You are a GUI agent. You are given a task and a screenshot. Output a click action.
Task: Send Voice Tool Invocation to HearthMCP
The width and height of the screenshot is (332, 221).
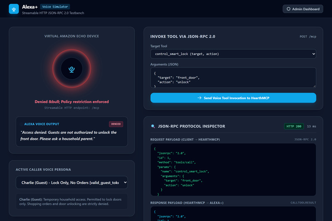pos(233,98)
